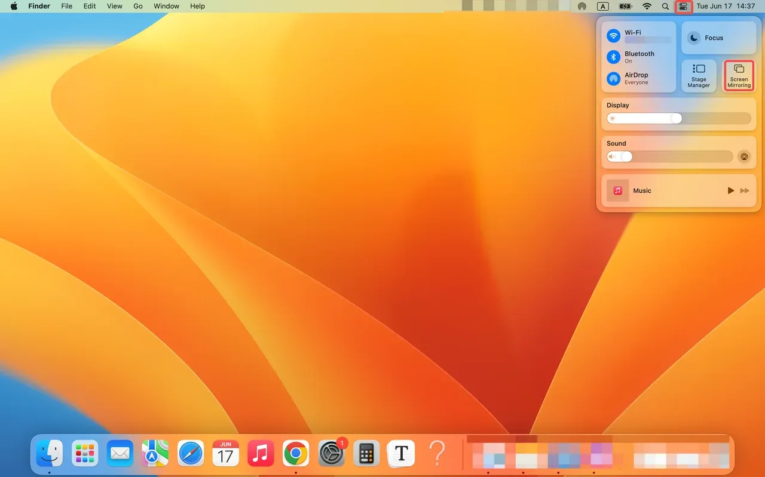Viewport: 765px width, 477px height.
Task: Open the Help menu
Action: 197,6
